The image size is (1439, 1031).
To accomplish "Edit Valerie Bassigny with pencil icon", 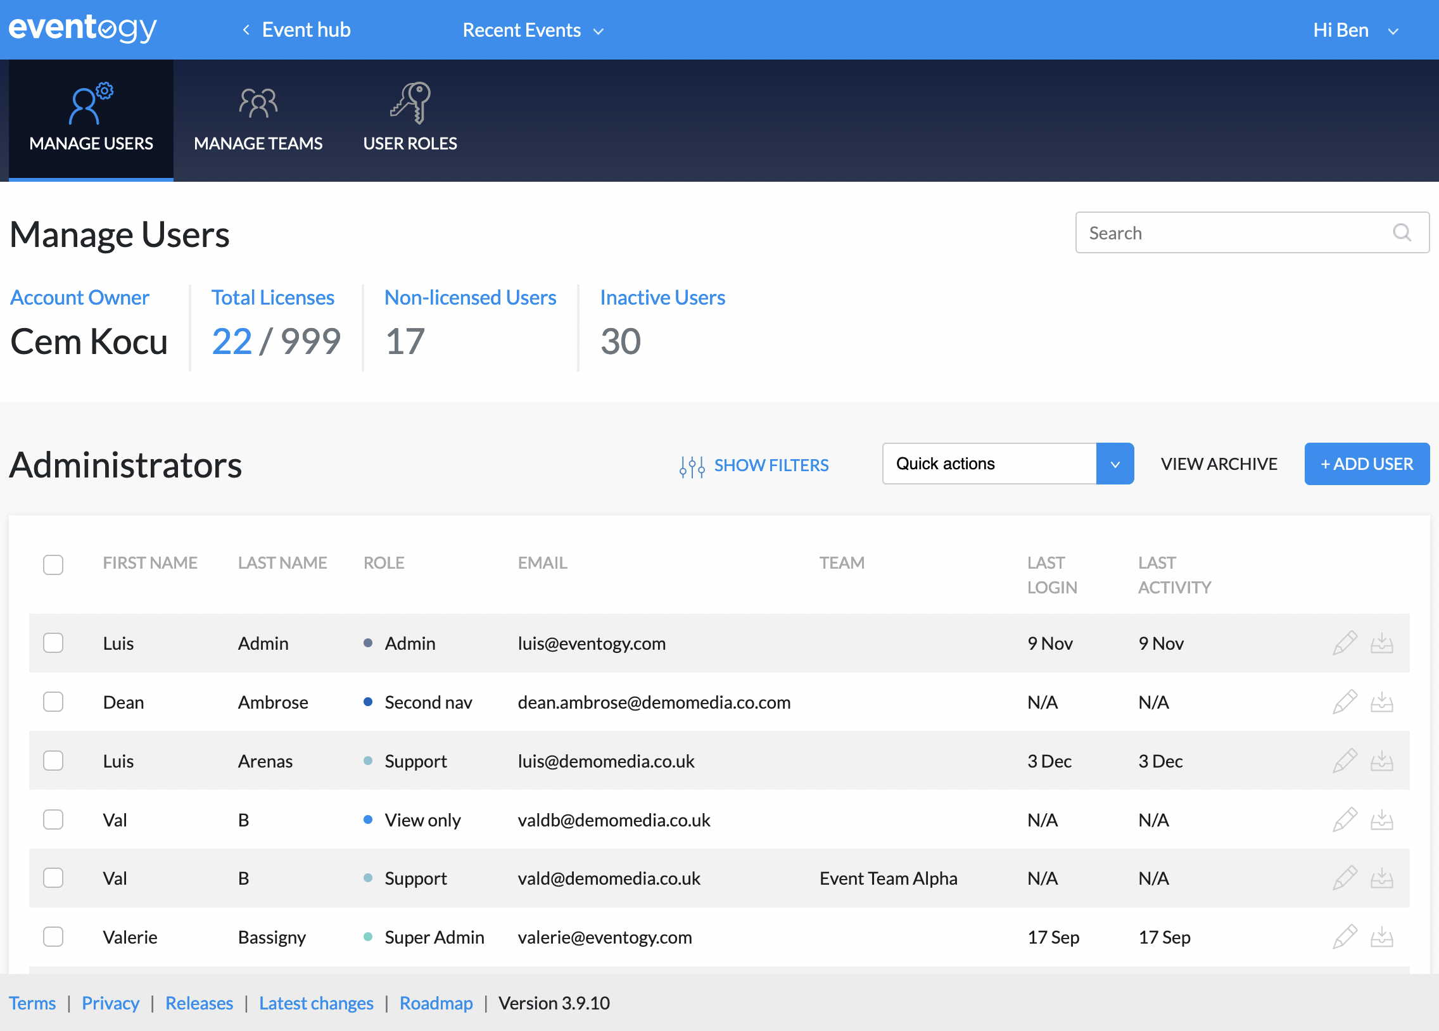I will 1345,937.
